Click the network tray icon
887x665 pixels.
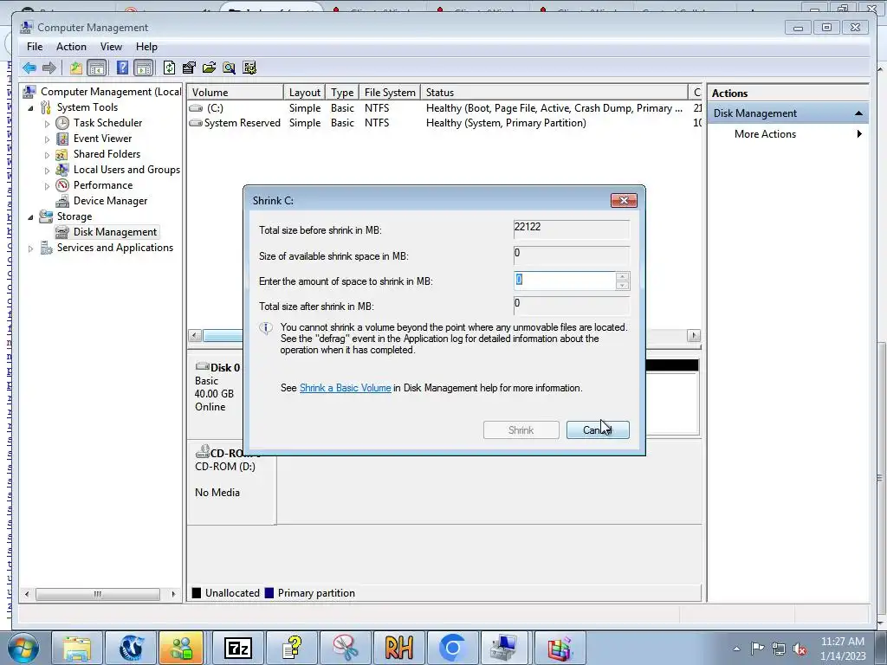[779, 649]
